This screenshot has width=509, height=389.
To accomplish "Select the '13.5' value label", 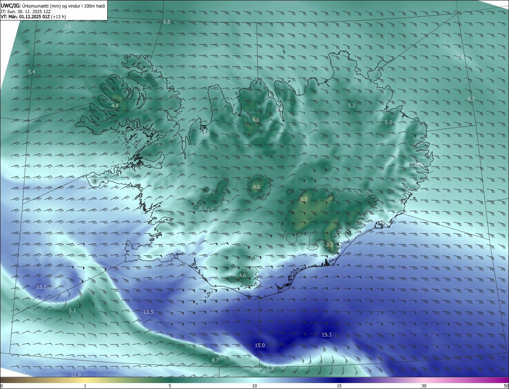I will pyautogui.click(x=148, y=312).
